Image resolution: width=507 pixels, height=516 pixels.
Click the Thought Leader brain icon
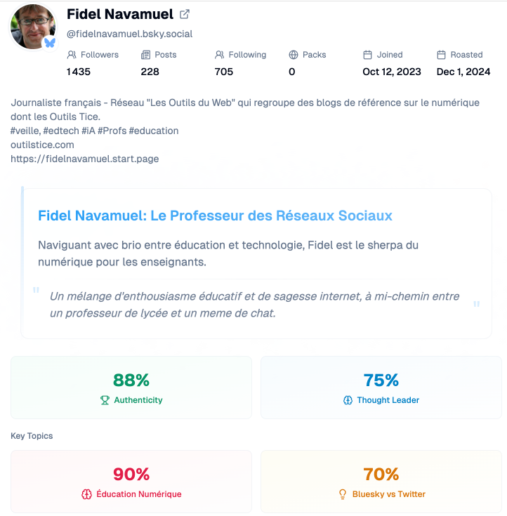348,400
